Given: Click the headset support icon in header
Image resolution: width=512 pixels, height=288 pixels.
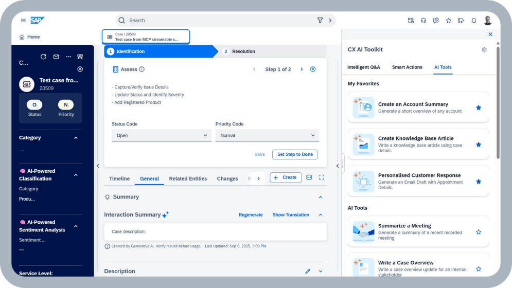Looking at the screenshot, I should point(423,21).
